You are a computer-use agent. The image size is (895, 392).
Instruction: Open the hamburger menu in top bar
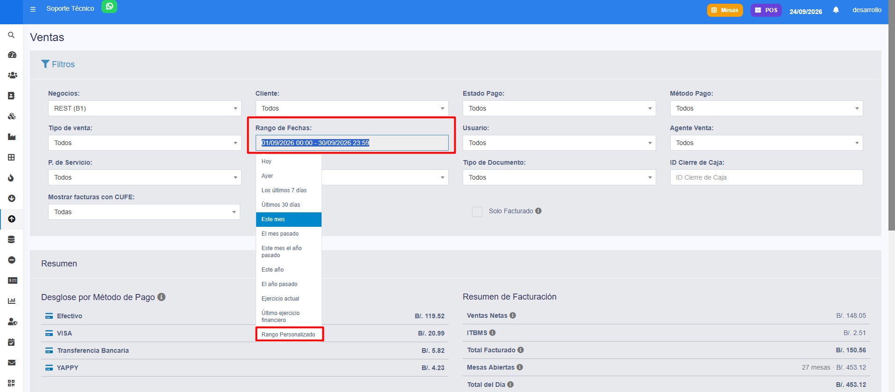click(x=33, y=9)
